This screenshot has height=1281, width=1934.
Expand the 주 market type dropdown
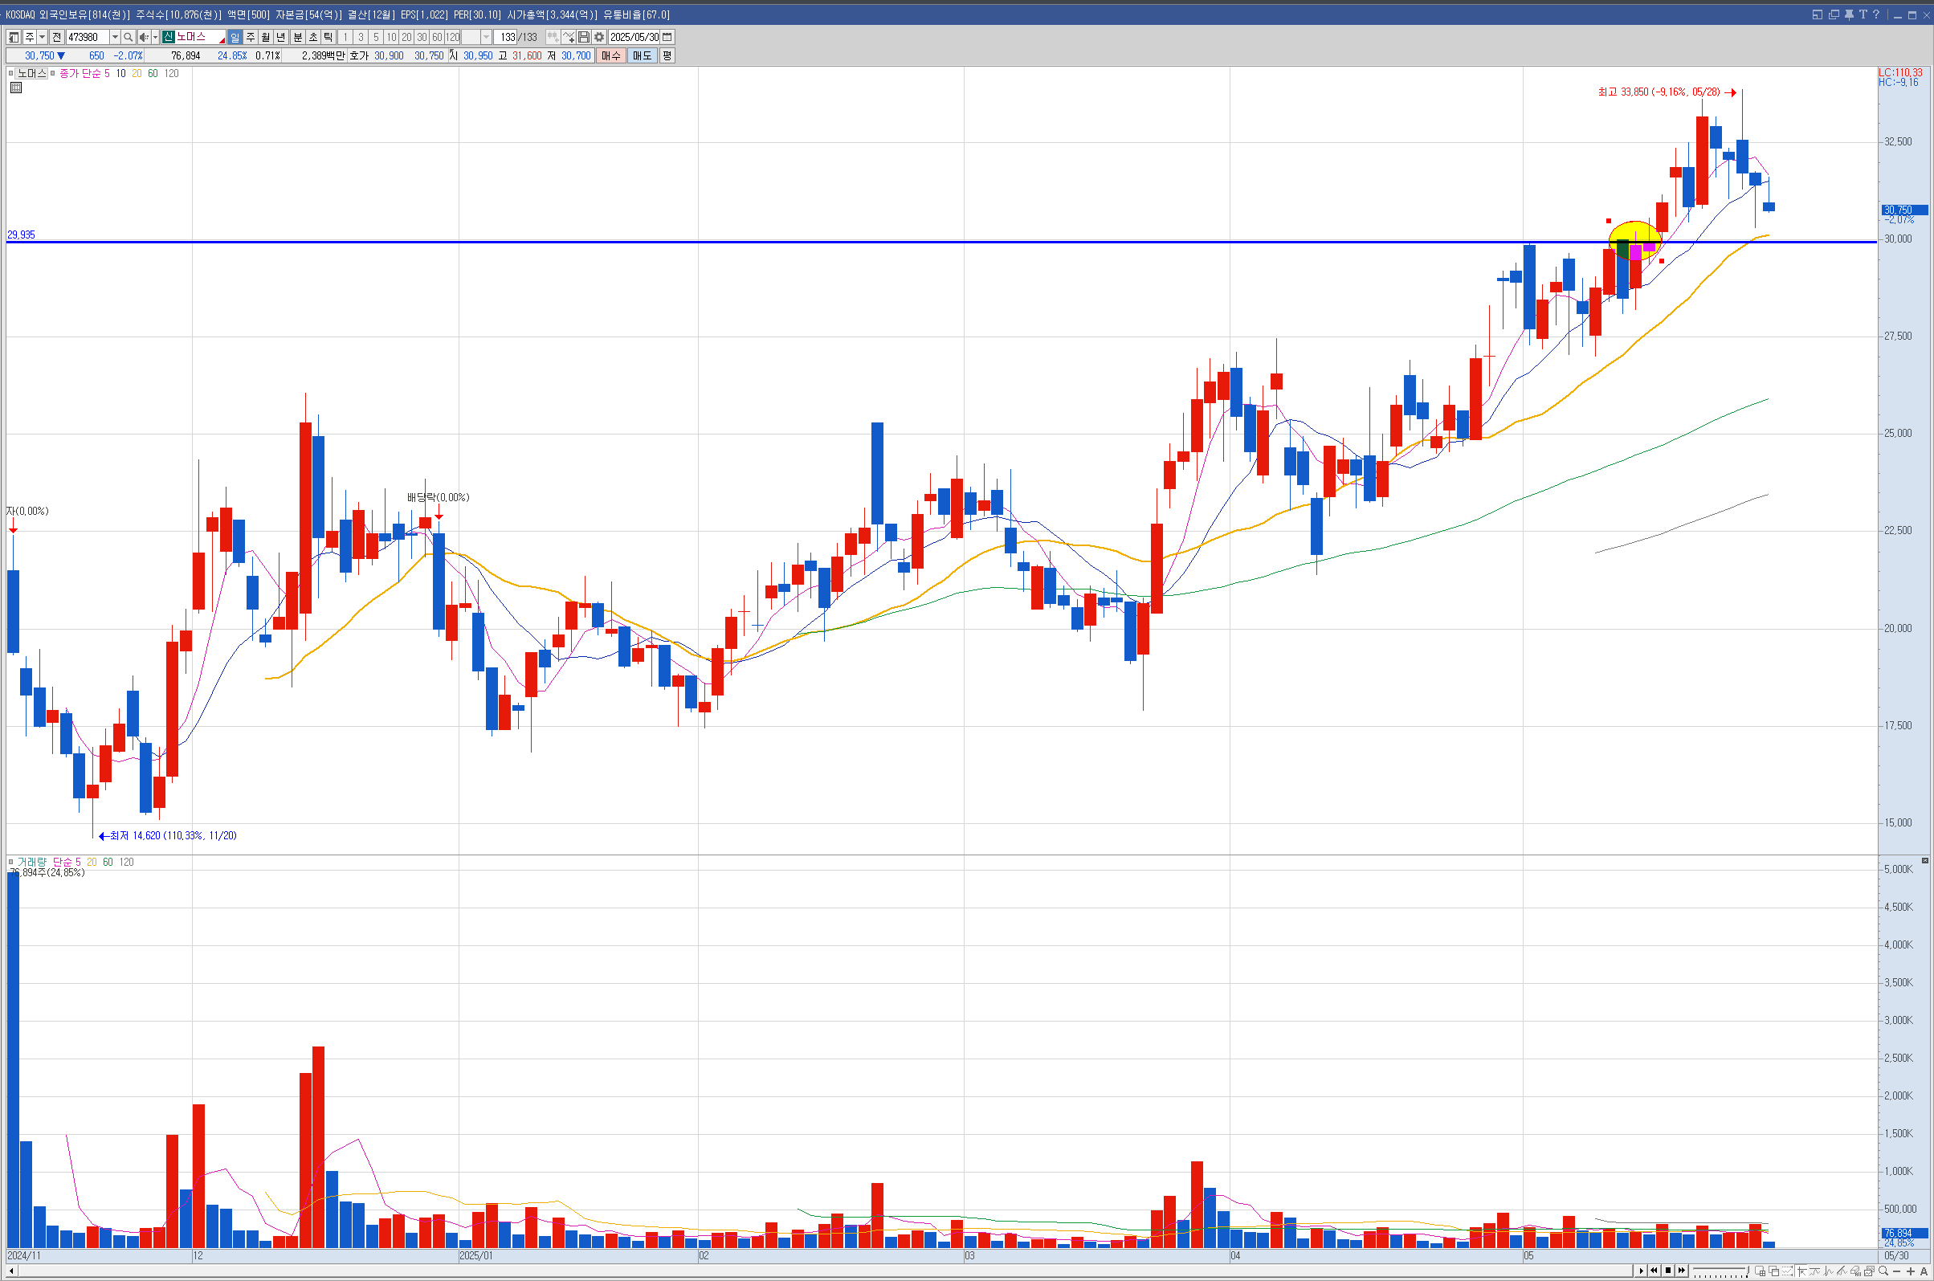(42, 38)
